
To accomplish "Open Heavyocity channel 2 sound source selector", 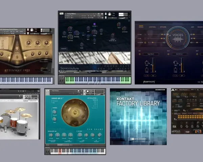I will coord(179,54).
